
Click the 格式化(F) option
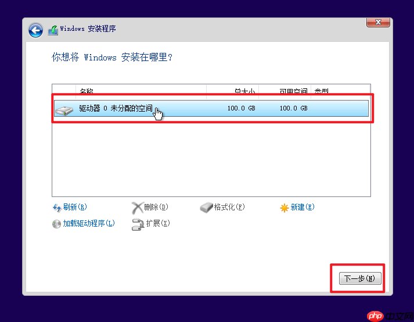229,207
